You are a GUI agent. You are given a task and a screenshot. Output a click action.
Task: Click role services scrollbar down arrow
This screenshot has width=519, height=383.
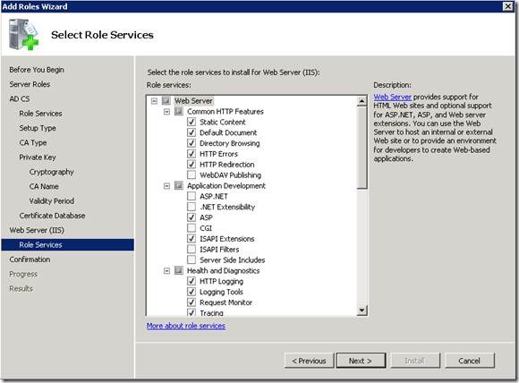coord(362,311)
